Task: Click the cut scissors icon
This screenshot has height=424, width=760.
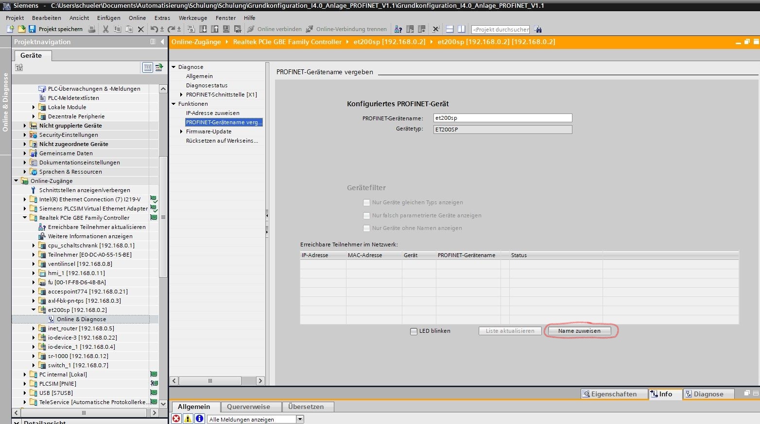Action: [x=105, y=29]
